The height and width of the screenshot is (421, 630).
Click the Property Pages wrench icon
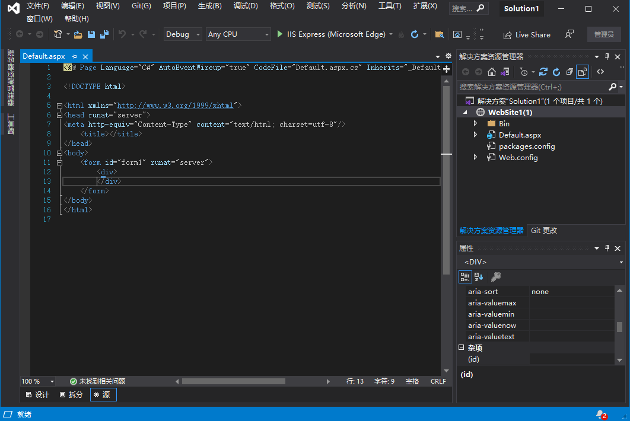496,277
